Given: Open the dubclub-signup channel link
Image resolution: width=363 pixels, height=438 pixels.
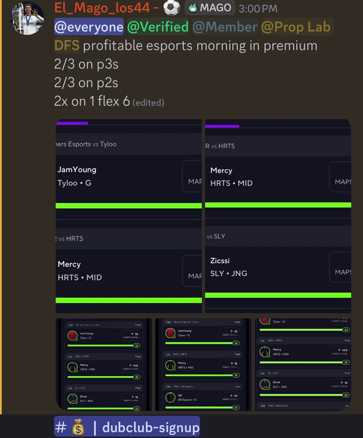Looking at the screenshot, I should (127, 426).
